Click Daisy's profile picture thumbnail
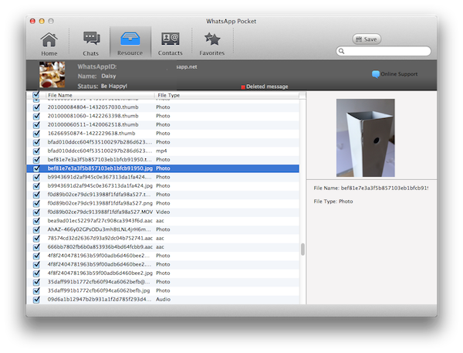This screenshot has height=353, width=463. click(x=52, y=74)
